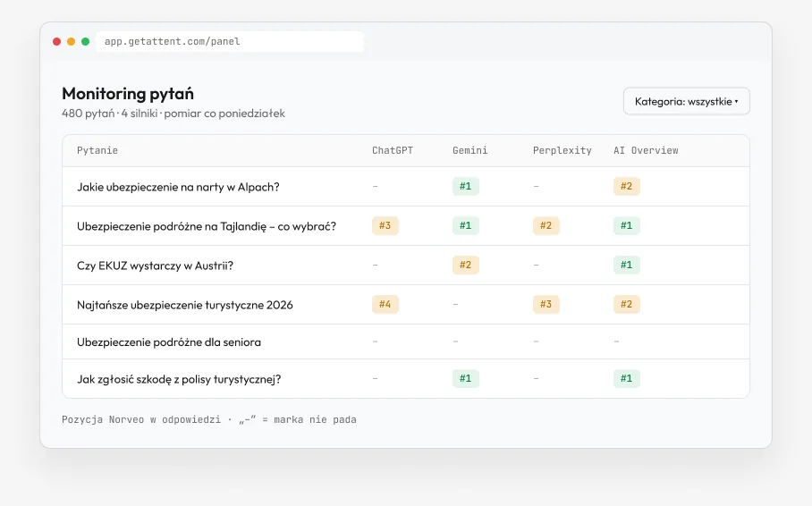Click the Monitoring pytań heading
The height and width of the screenshot is (506, 812).
(x=127, y=94)
